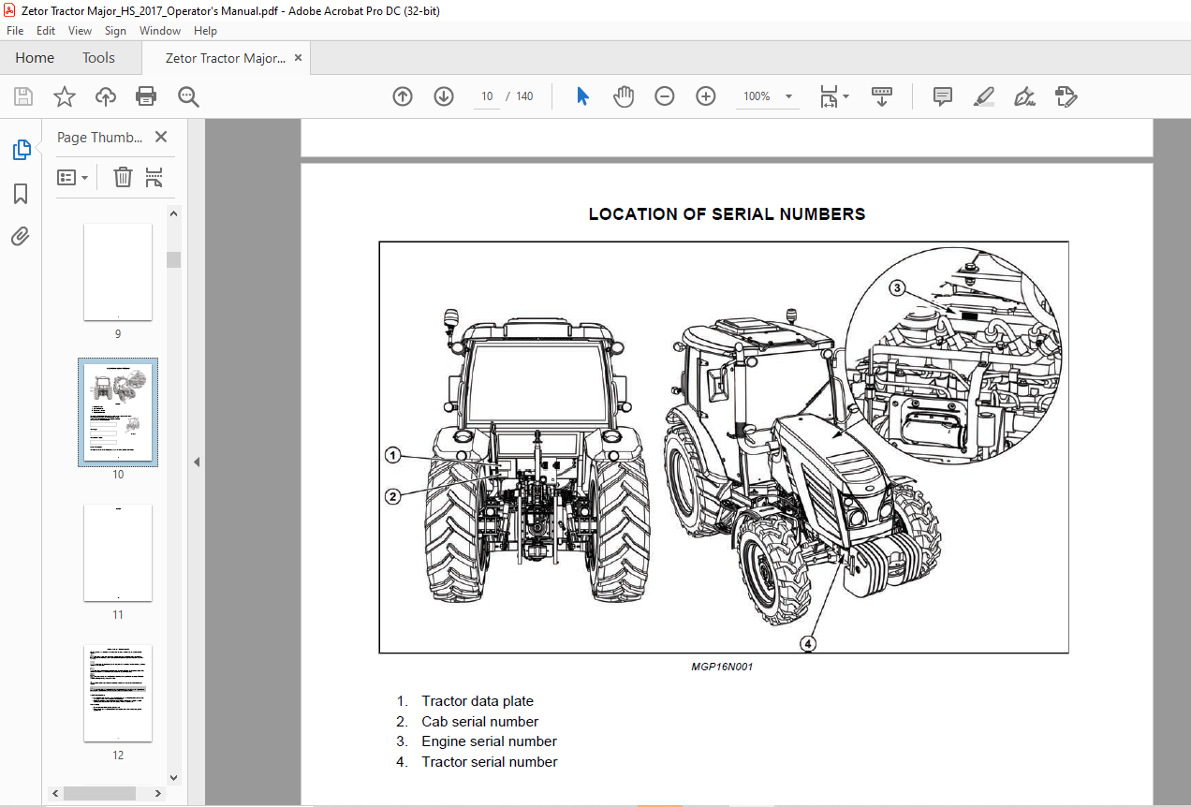Open the zoom percentage dropdown
1191x807 pixels.
click(788, 96)
